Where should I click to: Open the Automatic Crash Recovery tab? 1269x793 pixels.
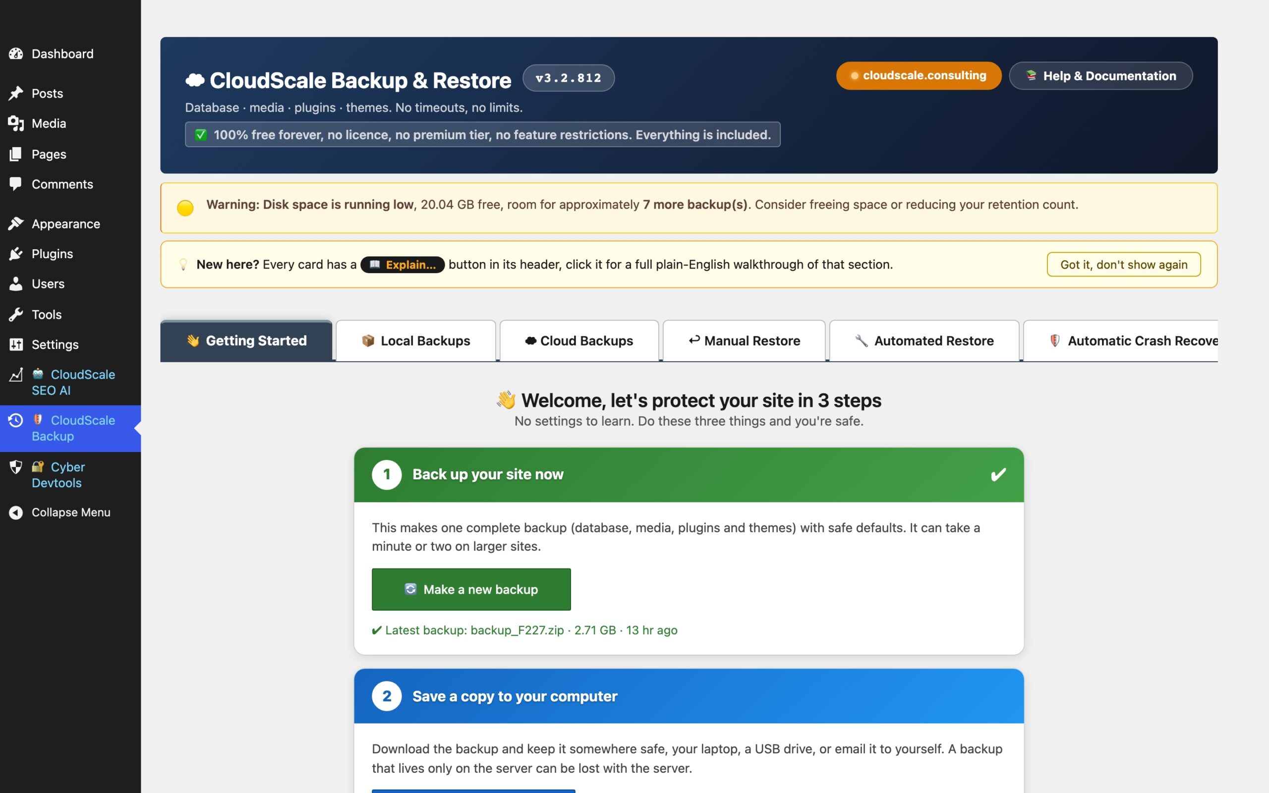click(x=1121, y=341)
